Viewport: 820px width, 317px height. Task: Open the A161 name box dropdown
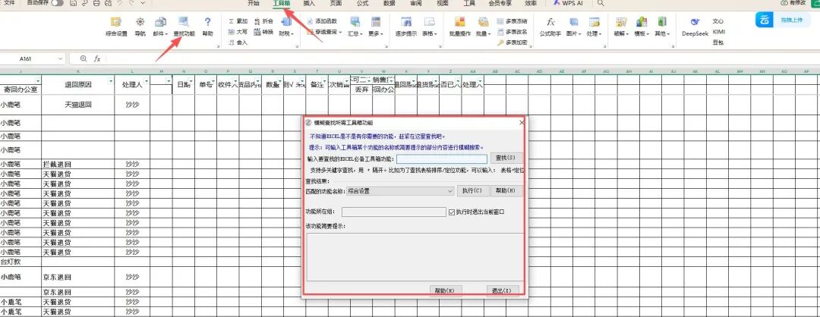coord(60,59)
